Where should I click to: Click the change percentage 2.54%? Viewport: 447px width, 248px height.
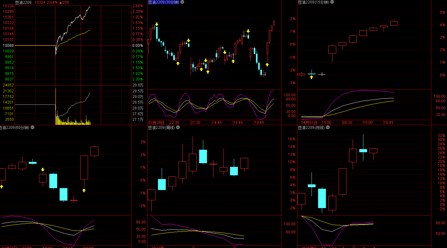52,2
